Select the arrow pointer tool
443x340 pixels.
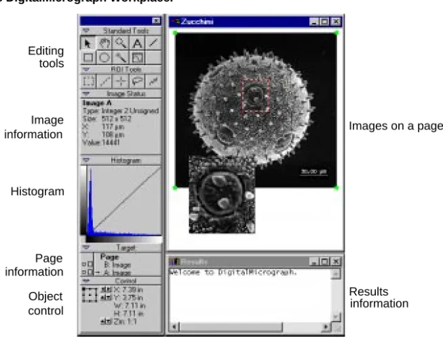click(x=88, y=43)
